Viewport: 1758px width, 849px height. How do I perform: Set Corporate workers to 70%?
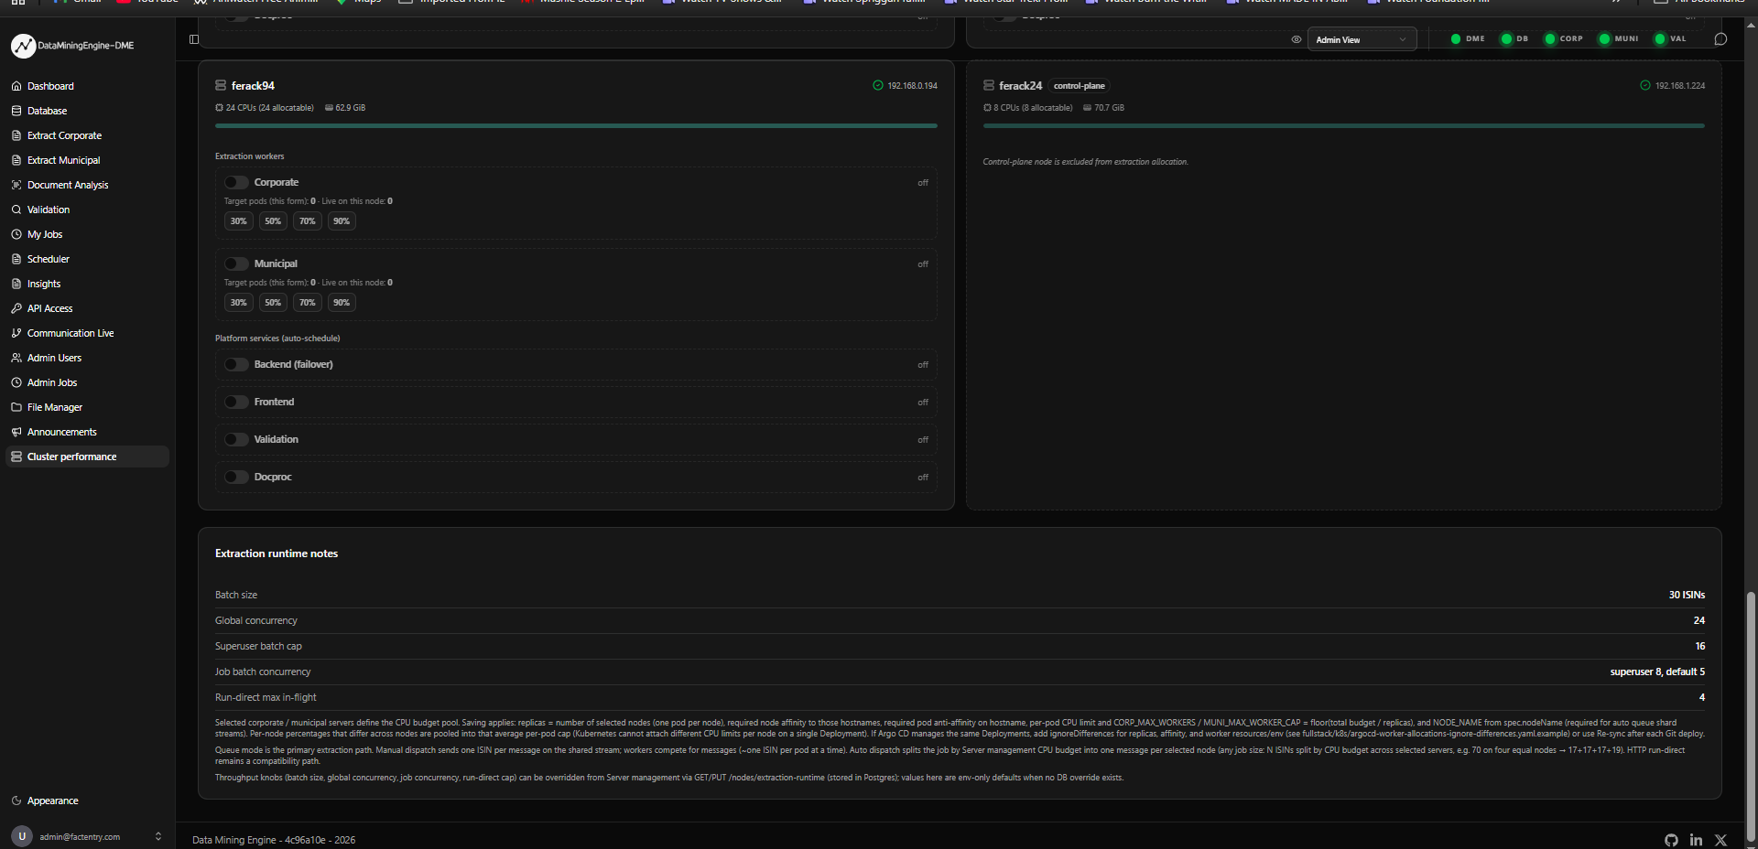click(x=308, y=221)
